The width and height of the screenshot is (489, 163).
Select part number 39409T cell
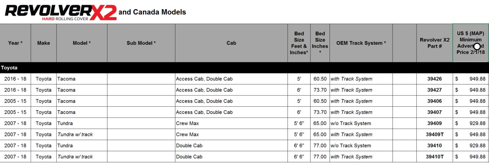435,134
